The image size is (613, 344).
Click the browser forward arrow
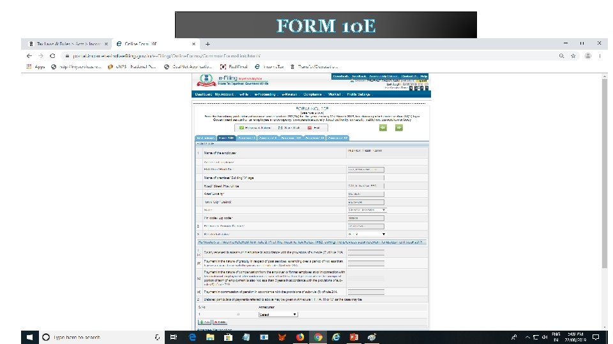click(41, 56)
